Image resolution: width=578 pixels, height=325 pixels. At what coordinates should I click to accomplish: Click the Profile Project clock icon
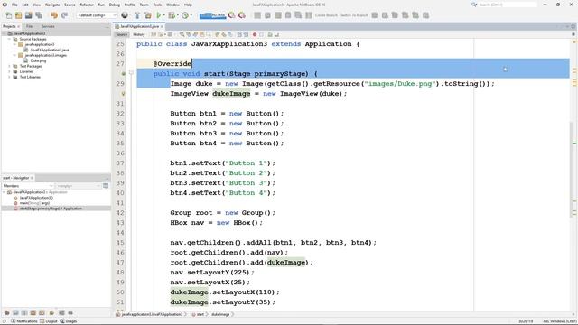tap(185, 15)
